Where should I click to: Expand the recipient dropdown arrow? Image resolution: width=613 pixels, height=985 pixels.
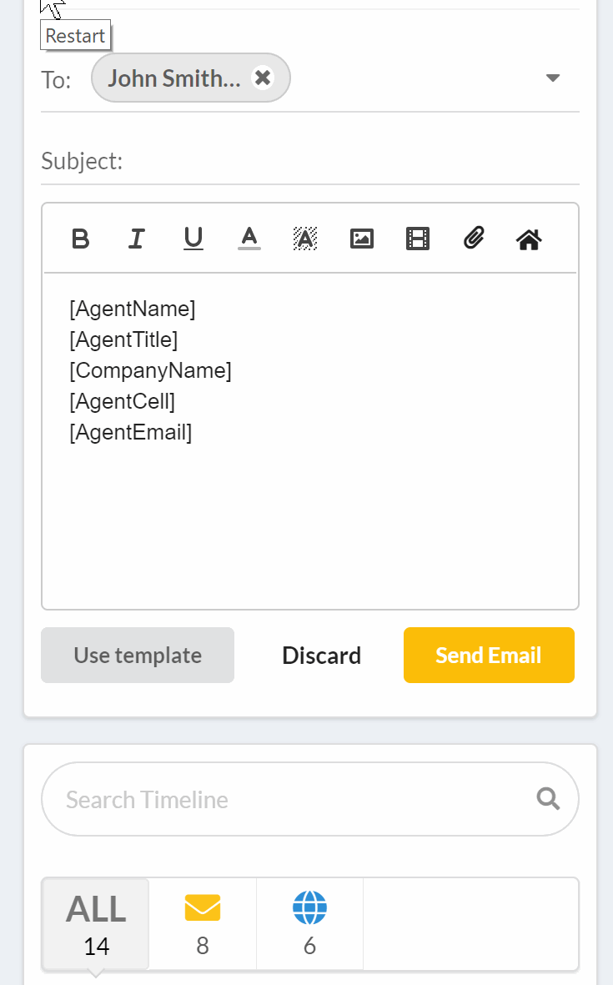[x=552, y=78]
